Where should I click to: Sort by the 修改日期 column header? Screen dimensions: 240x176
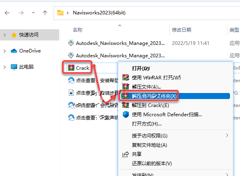tap(182, 30)
